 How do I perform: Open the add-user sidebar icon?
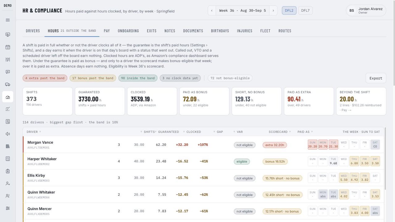pyautogui.click(x=8, y=183)
